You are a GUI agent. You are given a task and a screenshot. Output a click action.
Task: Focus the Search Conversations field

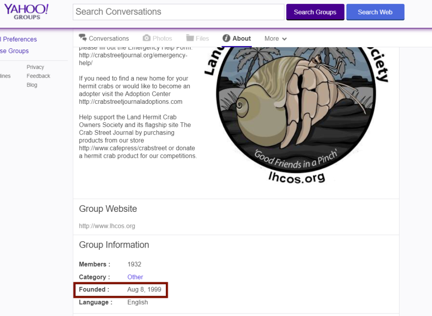pyautogui.click(x=178, y=12)
